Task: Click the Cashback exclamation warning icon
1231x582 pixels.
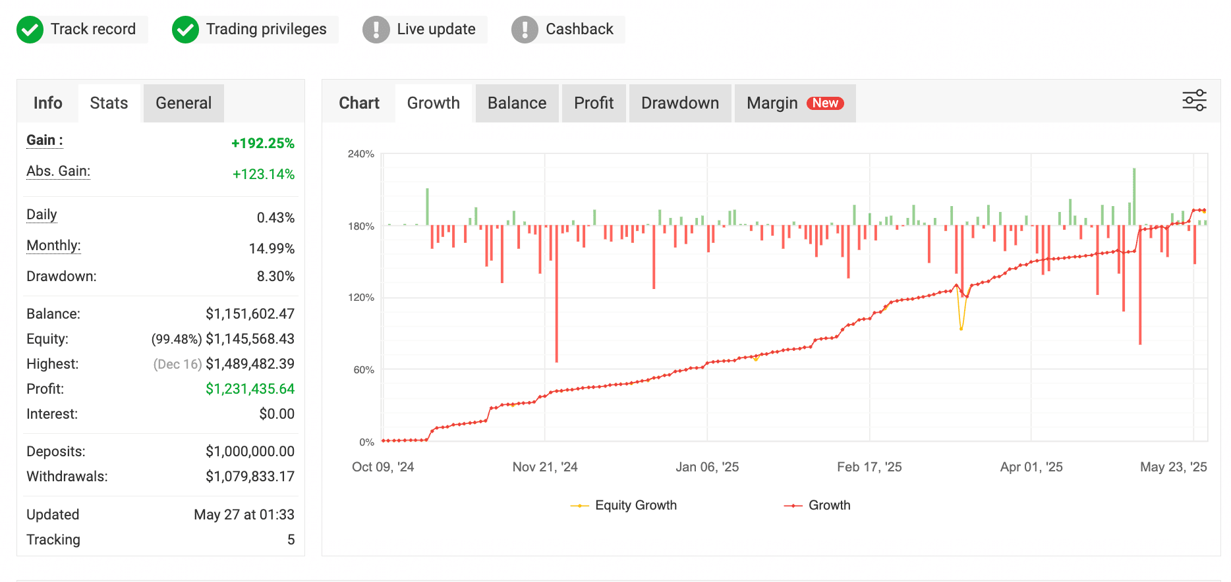Action: point(525,30)
